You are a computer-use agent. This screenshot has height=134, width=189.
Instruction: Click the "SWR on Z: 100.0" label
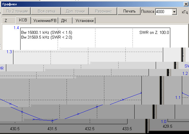coord(154,32)
